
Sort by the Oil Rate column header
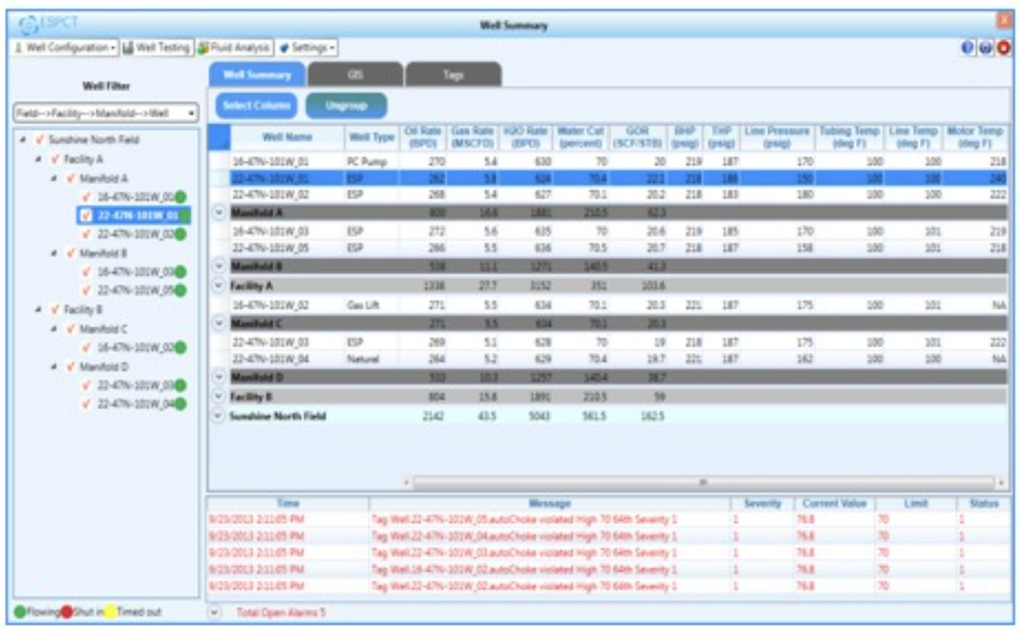423,137
